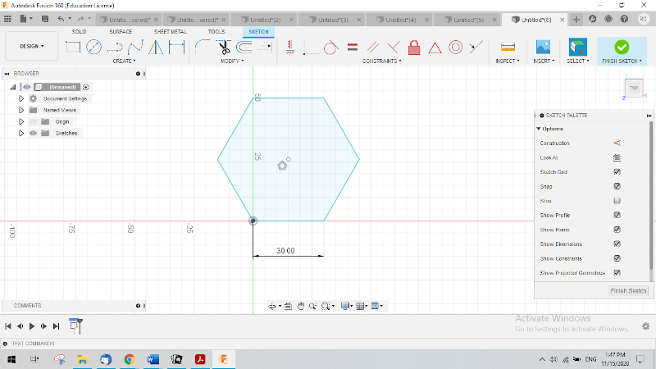Screen dimensions: 656x369
Task: Click the Look At icon in Sketch Palette
Action: (x=617, y=157)
